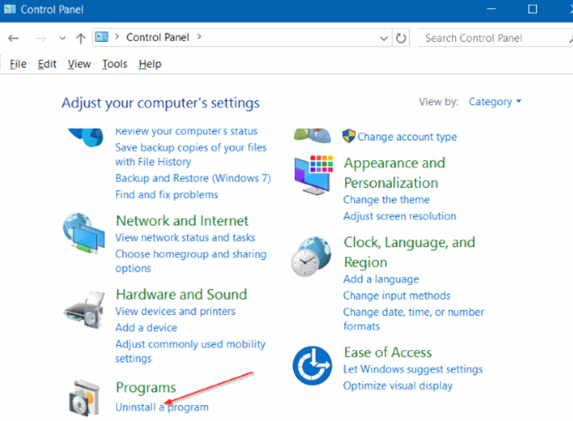The image size is (573, 421).
Task: Open the View menu
Action: (79, 64)
